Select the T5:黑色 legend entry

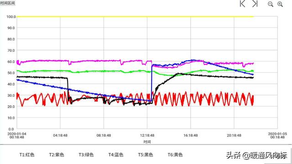[x=145, y=155]
